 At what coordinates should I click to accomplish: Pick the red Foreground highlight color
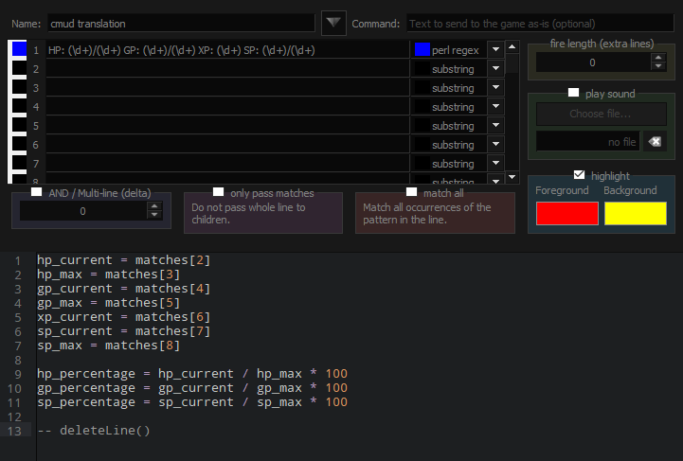click(566, 213)
